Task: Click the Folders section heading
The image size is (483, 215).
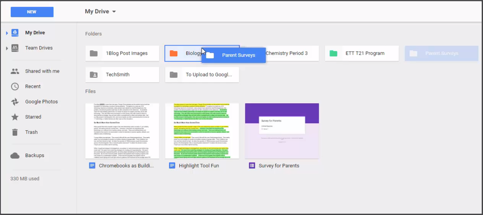Action: [94, 34]
